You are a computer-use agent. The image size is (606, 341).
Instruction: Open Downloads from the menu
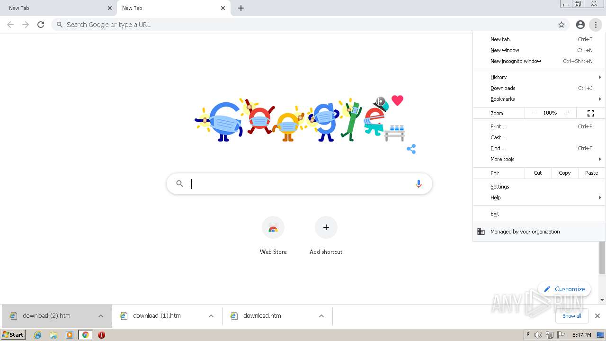click(539, 88)
